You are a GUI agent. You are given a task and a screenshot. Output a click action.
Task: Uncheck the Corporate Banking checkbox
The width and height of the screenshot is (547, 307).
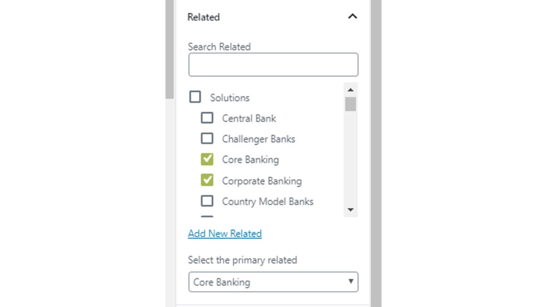pos(207,181)
